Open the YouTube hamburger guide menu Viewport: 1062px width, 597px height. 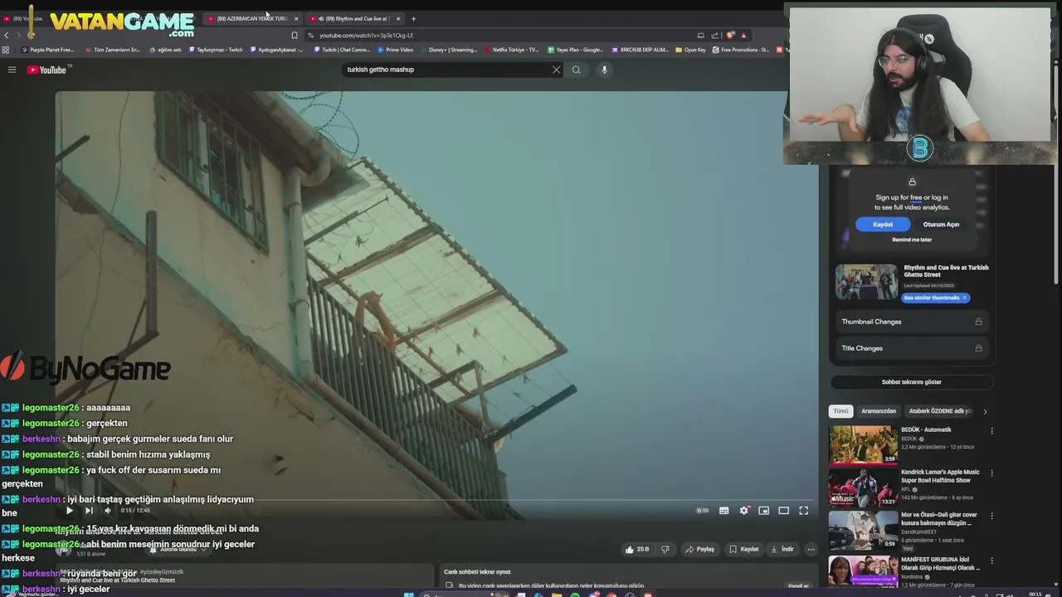(x=12, y=70)
